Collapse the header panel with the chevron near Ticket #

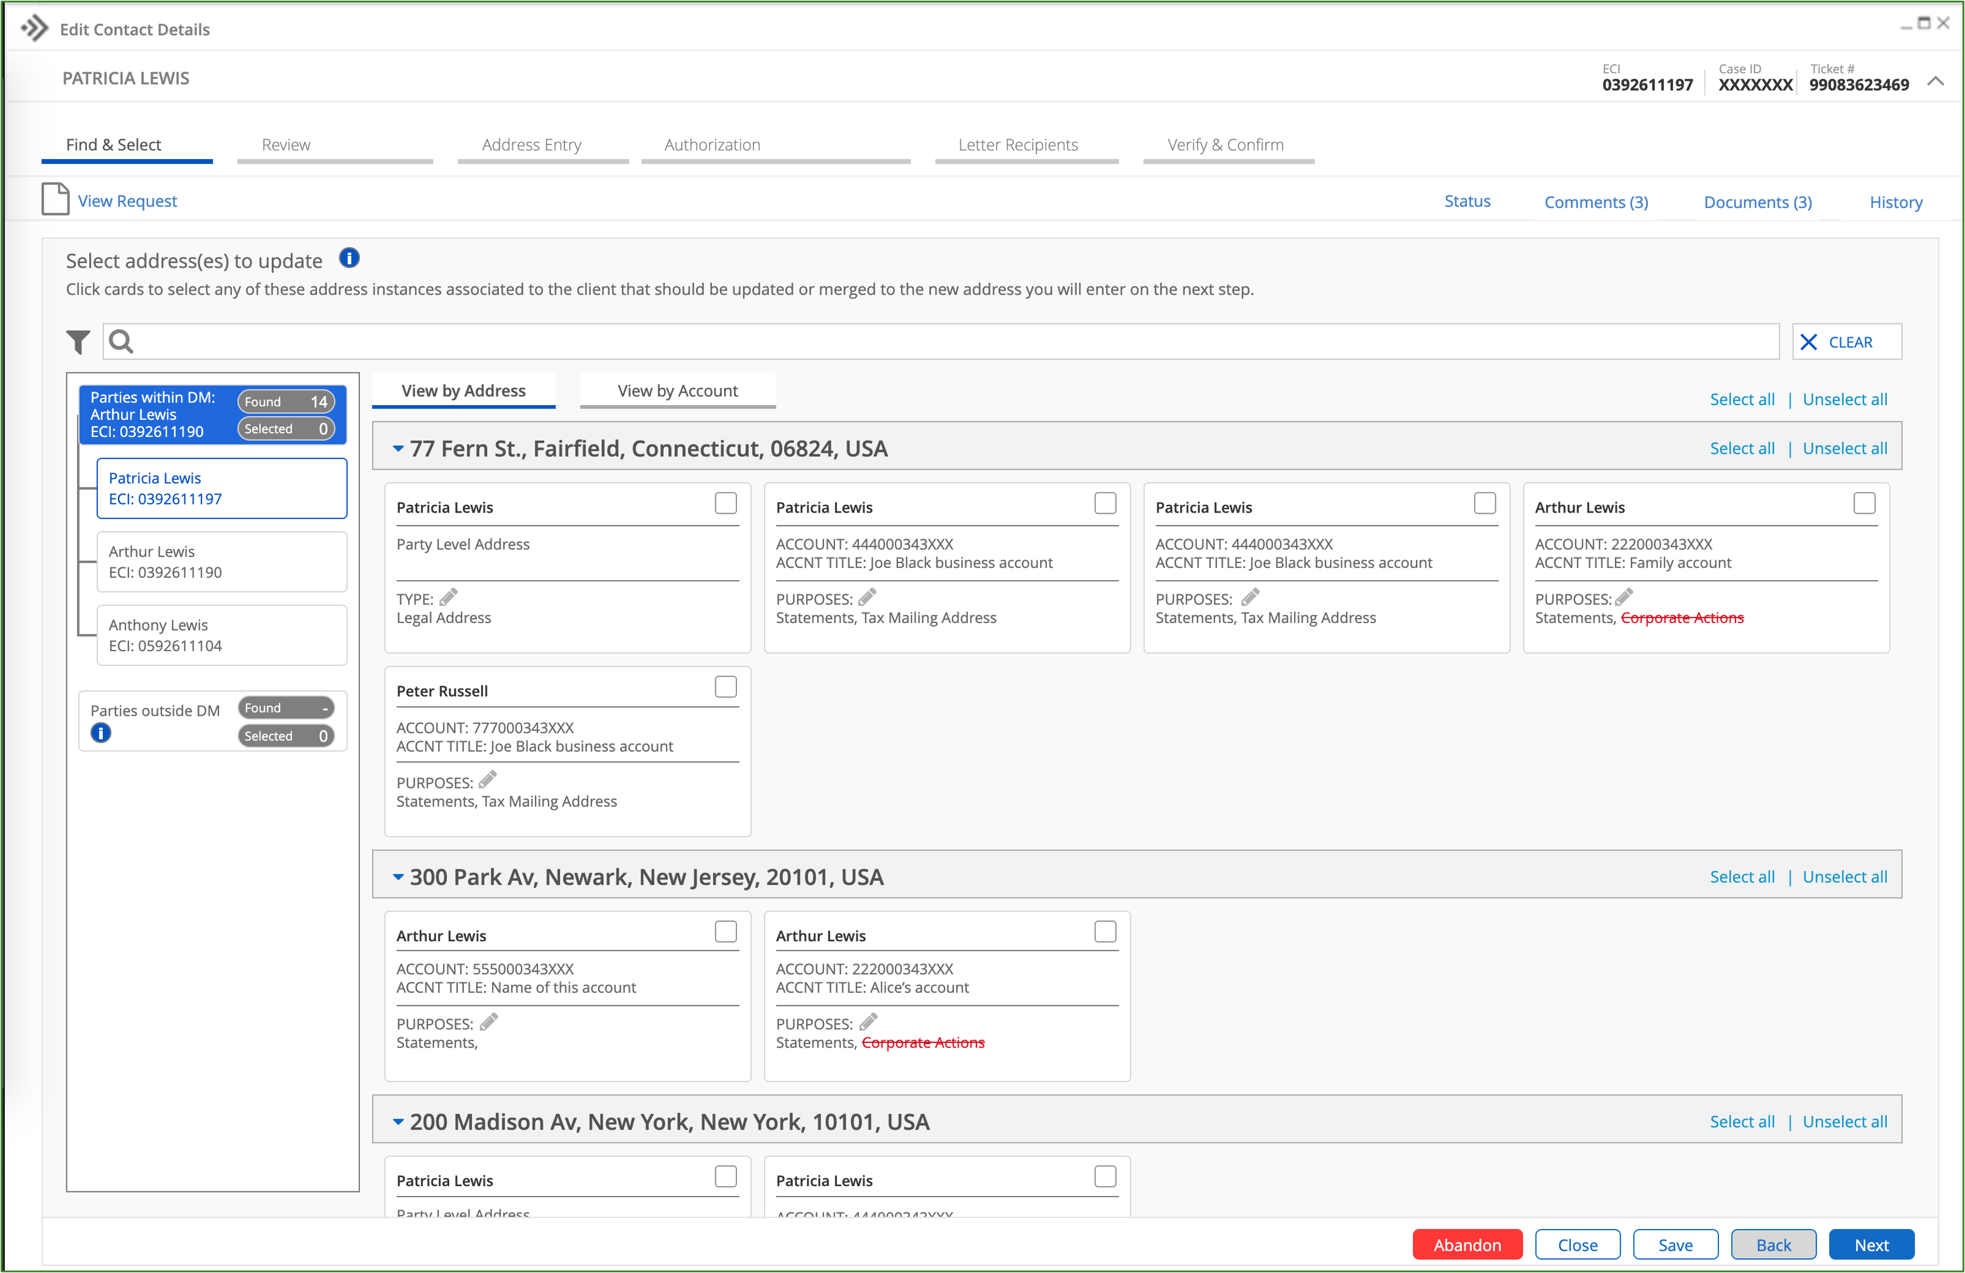pos(1936,82)
